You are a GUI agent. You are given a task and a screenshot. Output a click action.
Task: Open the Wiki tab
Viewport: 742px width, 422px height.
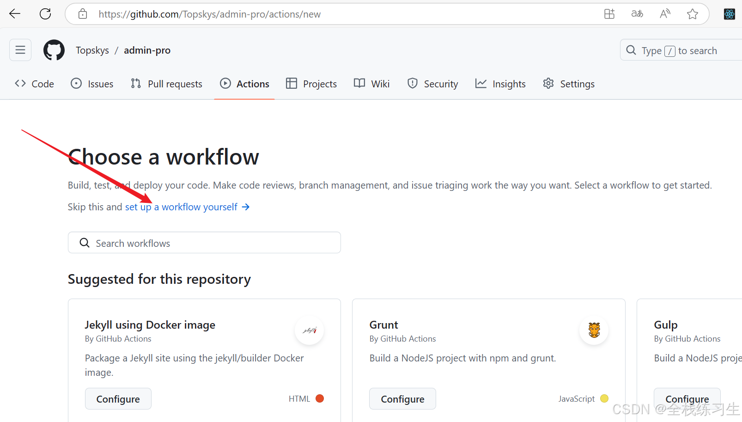pyautogui.click(x=372, y=84)
